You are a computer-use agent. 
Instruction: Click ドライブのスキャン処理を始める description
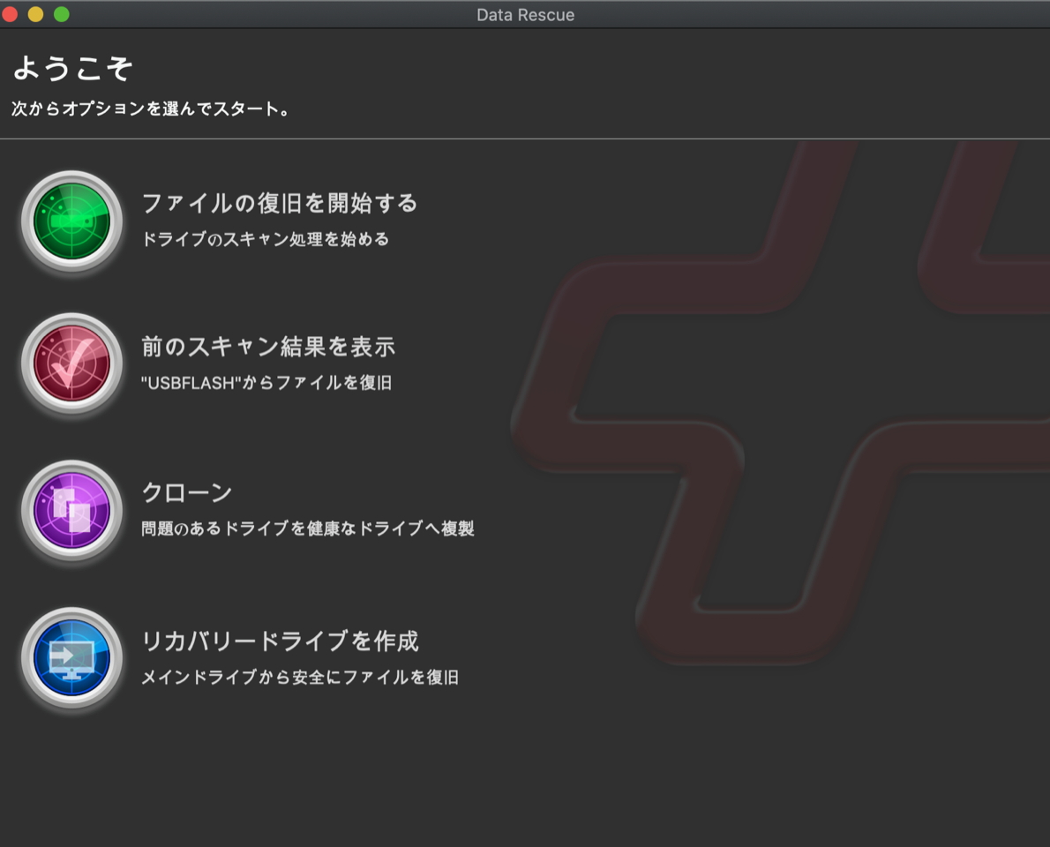tap(265, 239)
